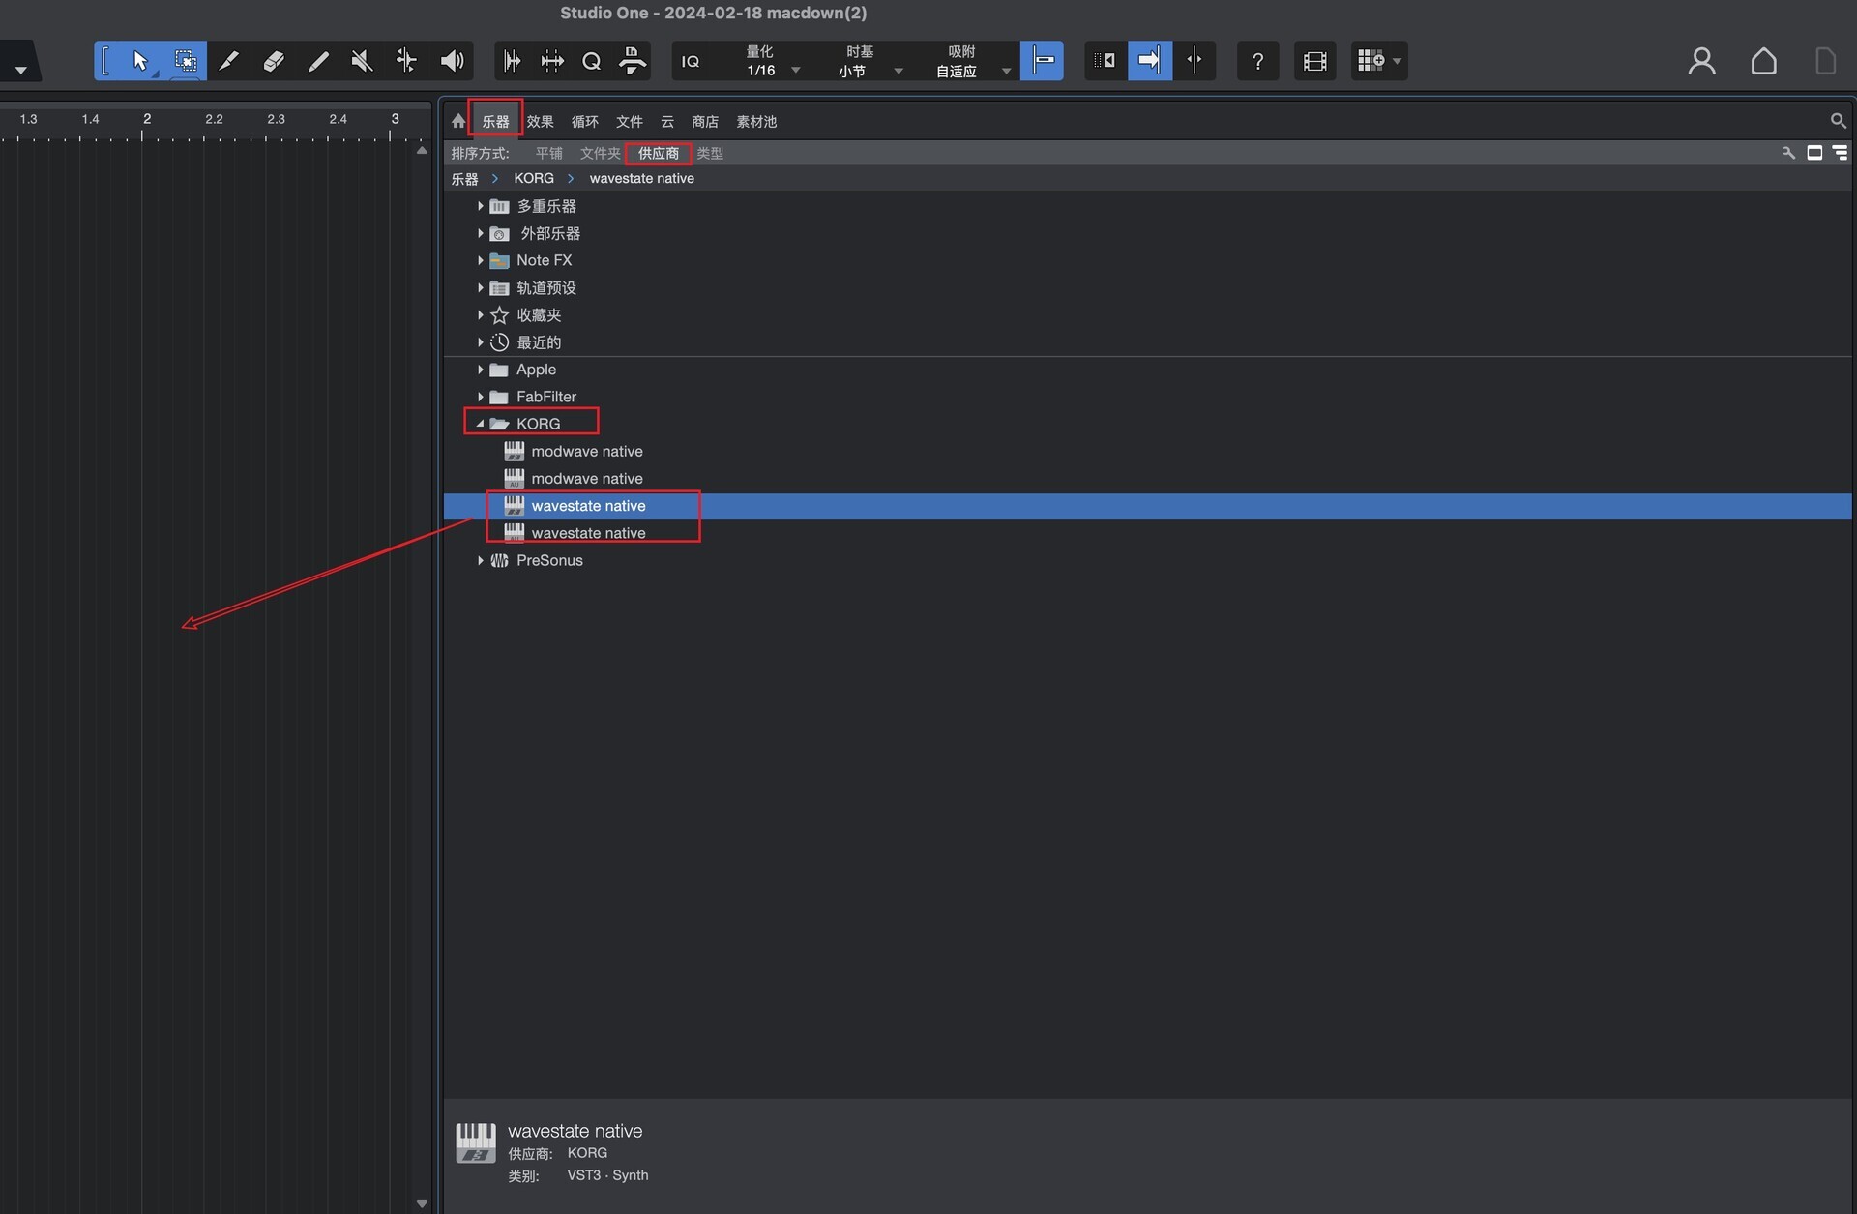
Task: Sort by 平铺
Action: coord(548,153)
